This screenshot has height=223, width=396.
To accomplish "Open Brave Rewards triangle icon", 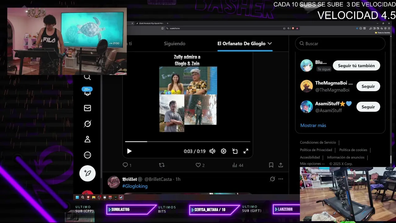I will (297, 28).
